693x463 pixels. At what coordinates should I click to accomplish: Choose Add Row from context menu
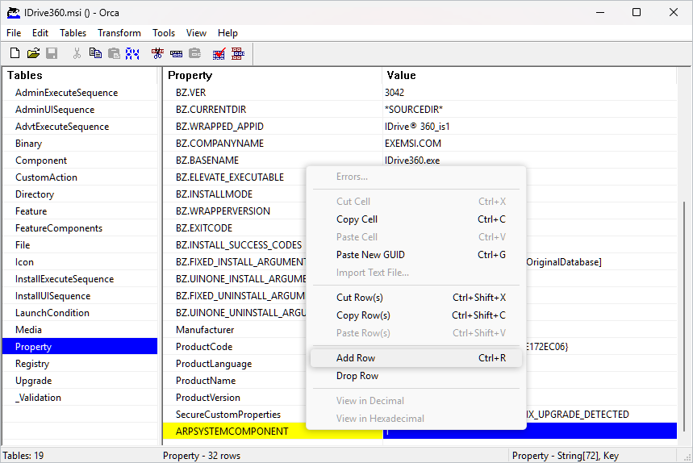pos(356,358)
